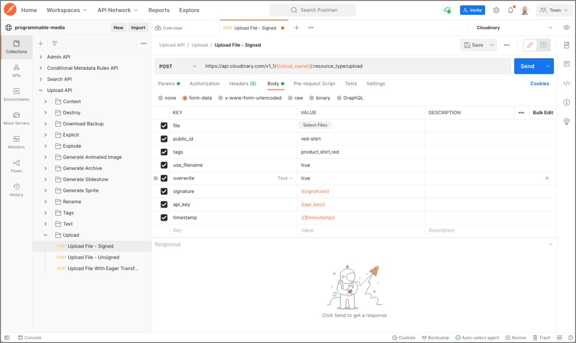Uncheck the overwrite parameter checkbox

click(164, 178)
